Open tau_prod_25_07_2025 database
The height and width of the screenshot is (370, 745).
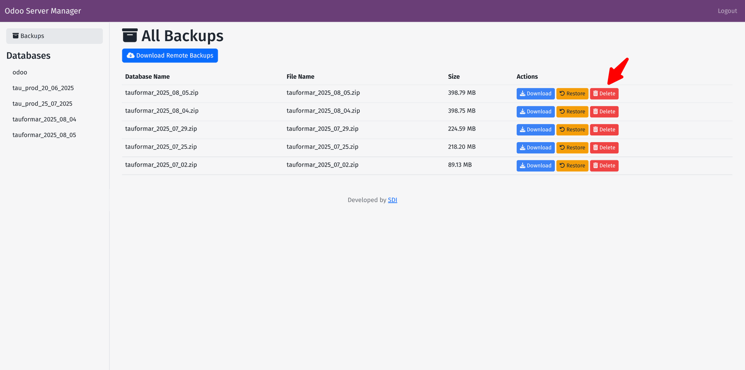(x=42, y=104)
